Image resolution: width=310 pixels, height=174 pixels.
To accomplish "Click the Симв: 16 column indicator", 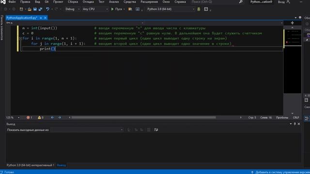I will [266, 117].
